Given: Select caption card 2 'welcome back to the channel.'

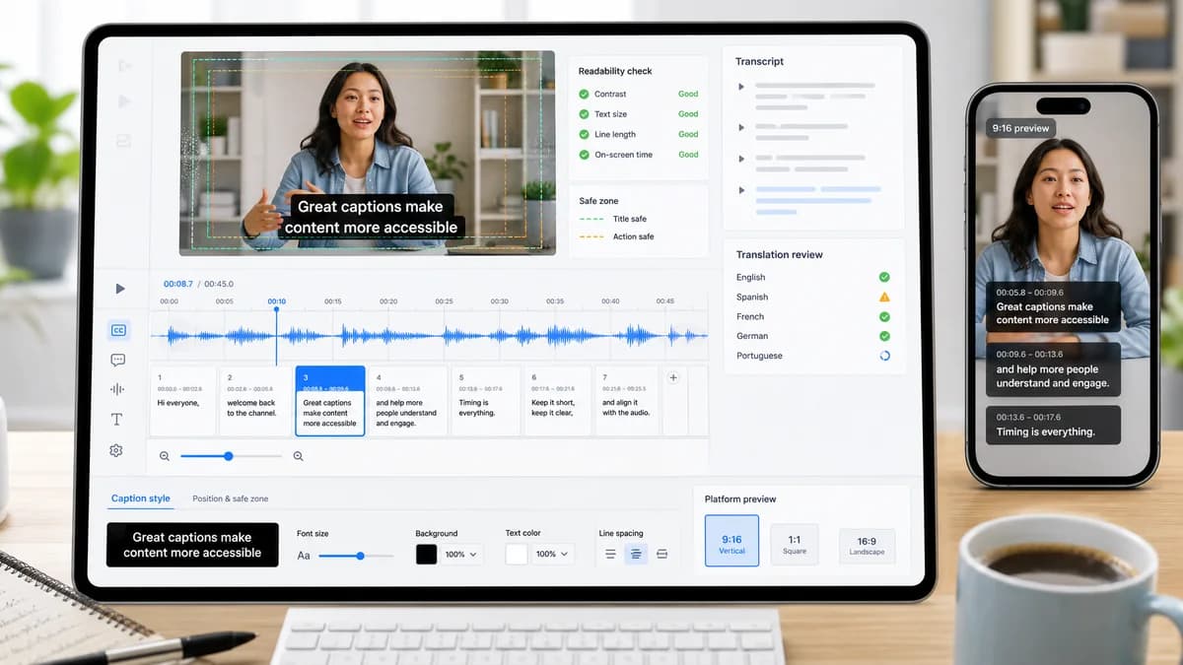Looking at the screenshot, I should (256, 401).
